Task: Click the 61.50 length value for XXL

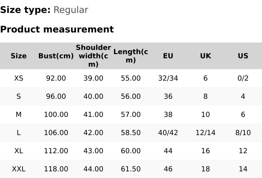Action: (131, 169)
